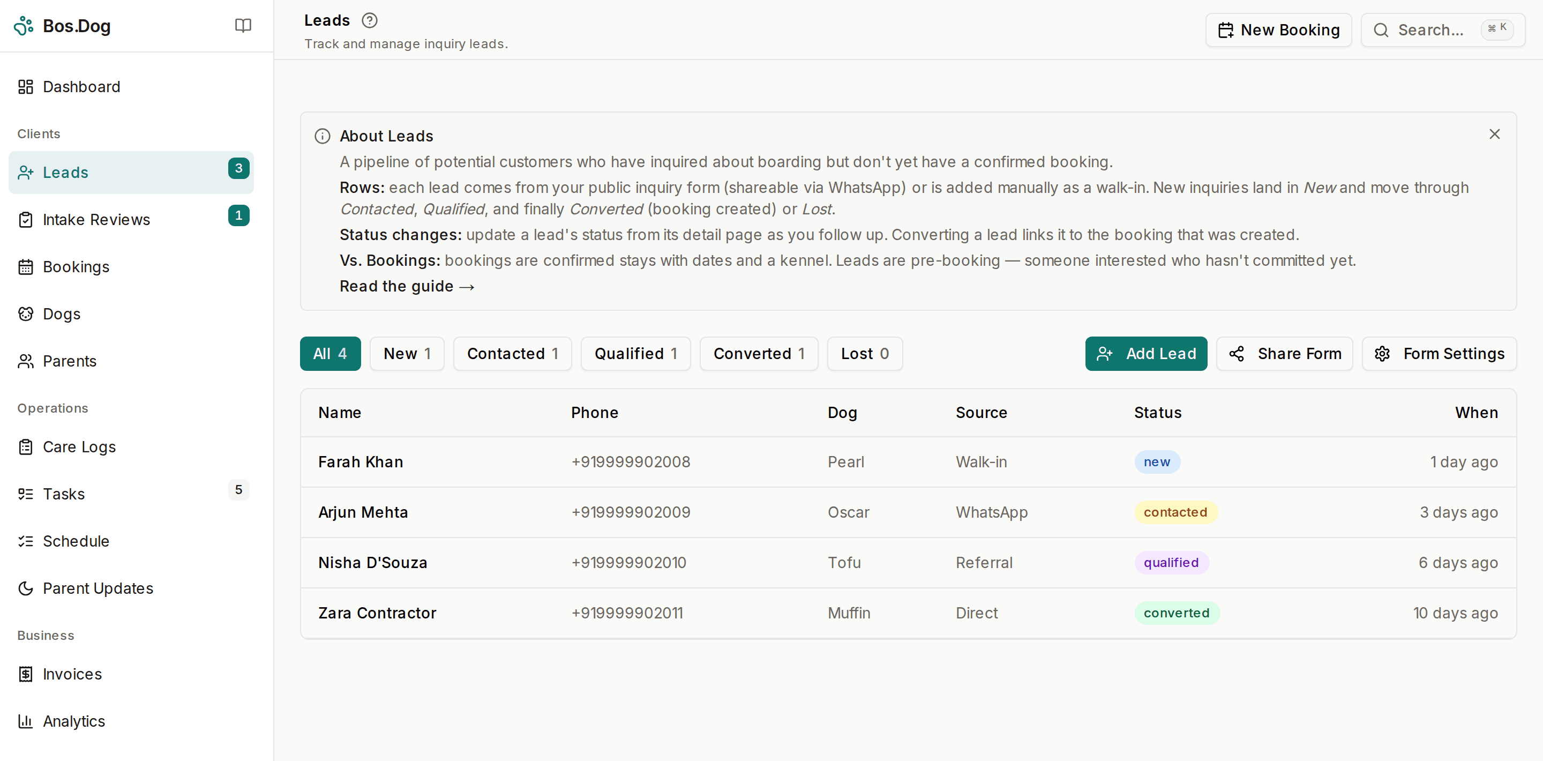Image resolution: width=1543 pixels, height=761 pixels.
Task: Filter leads by New status
Action: [407, 354]
